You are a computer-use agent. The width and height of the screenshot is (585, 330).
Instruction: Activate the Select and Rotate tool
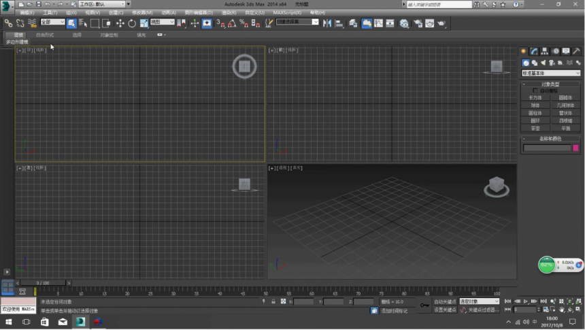point(132,23)
